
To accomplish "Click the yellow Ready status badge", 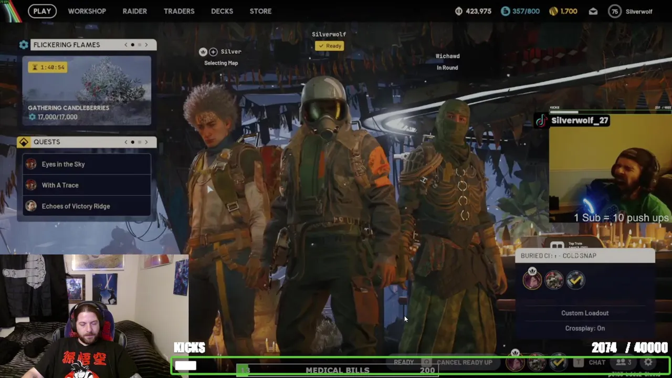I will coord(329,46).
